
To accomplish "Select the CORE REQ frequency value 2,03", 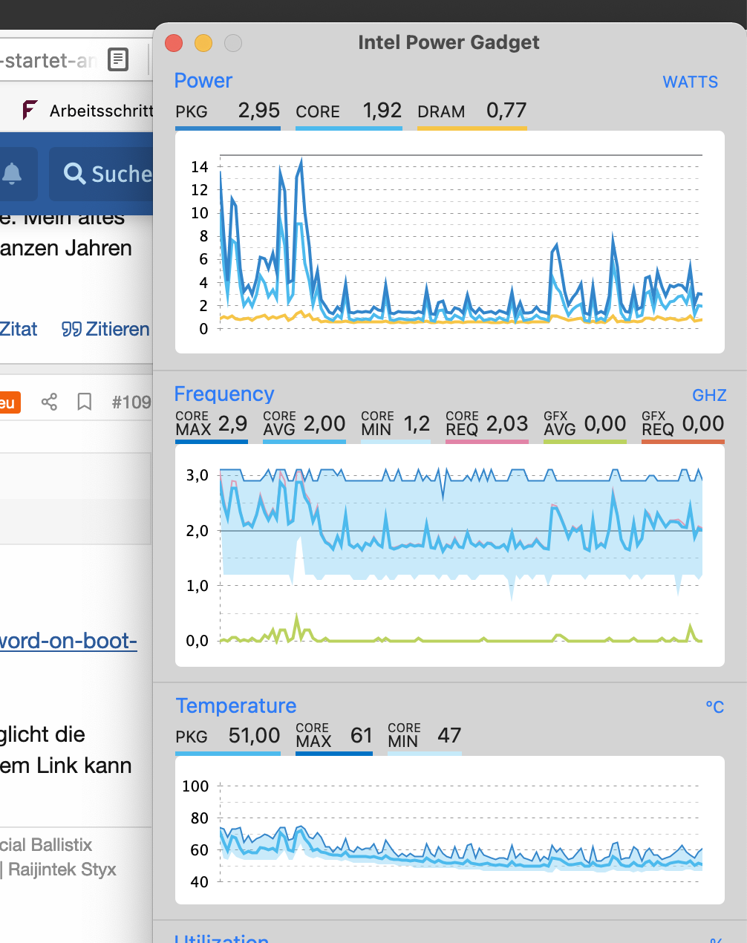I will [x=507, y=424].
